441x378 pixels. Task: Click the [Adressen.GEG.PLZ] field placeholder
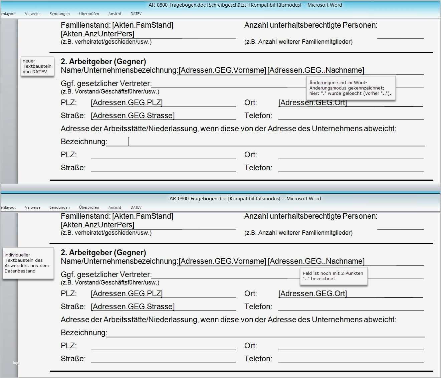pos(126,103)
